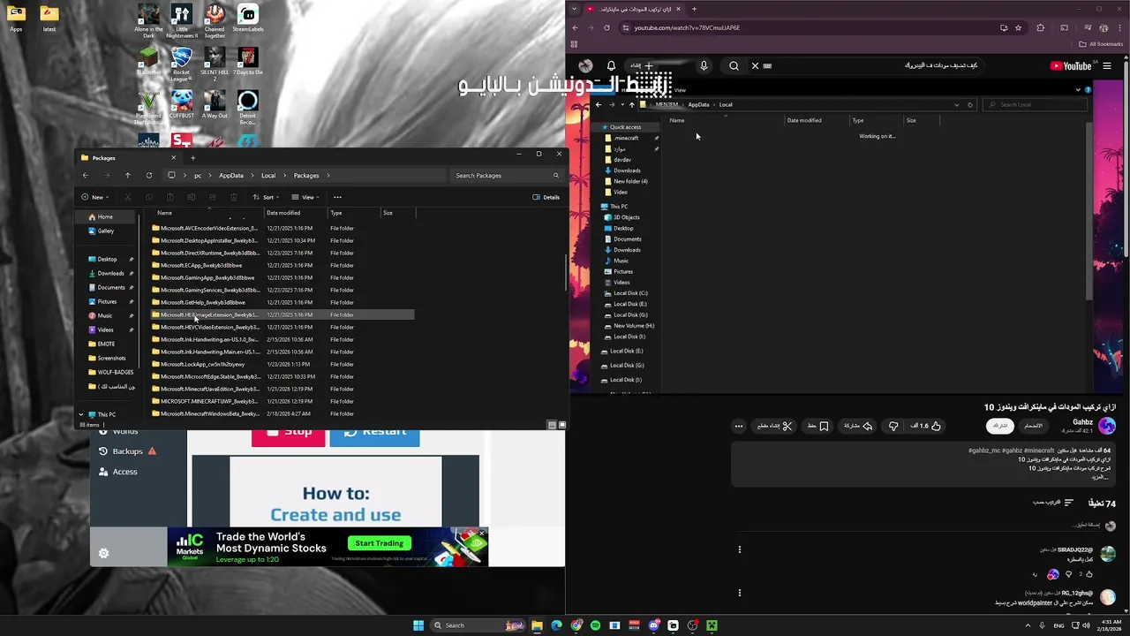Open the latest folder on the desktop
The image size is (1130, 636).
[49, 19]
